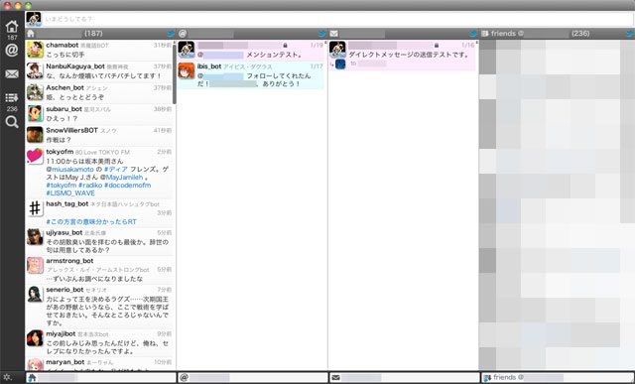Open settings gear at bottom-left corner
The height and width of the screenshot is (384, 635).
(7, 377)
